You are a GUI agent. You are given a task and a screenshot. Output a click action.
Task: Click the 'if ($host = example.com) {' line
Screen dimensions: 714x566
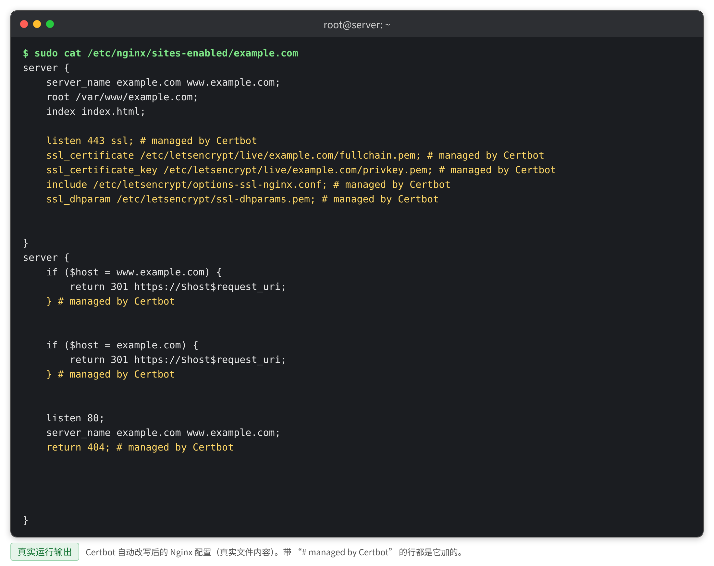(122, 345)
